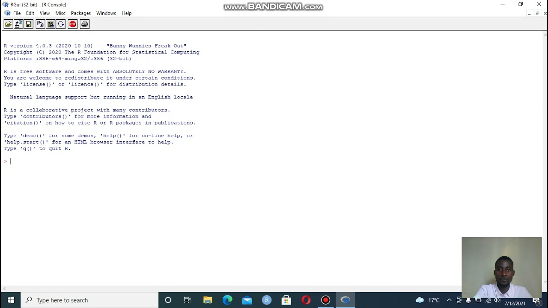Click the webcam overlay thumbnail
The width and height of the screenshot is (548, 308).
click(x=502, y=267)
